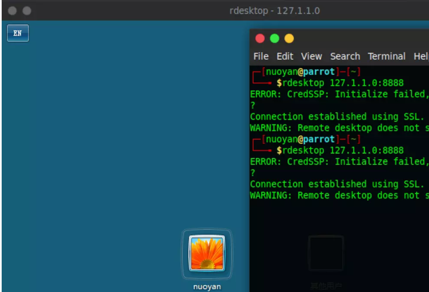Open the Terminal menu
The image size is (429, 292).
point(386,56)
